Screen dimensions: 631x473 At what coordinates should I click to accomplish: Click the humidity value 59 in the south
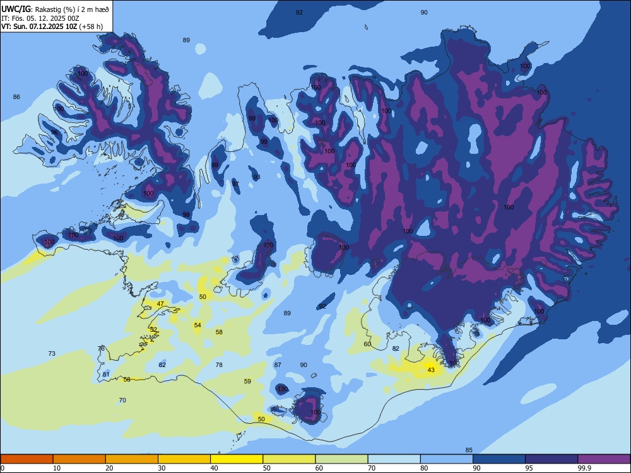tap(247, 382)
